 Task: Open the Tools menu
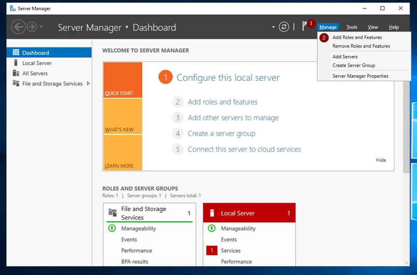[352, 27]
